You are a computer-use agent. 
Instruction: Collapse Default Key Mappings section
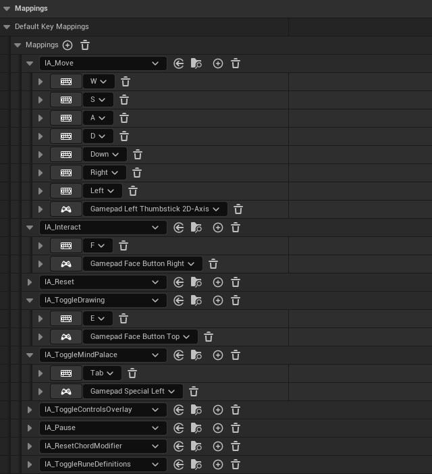[x=7, y=27]
